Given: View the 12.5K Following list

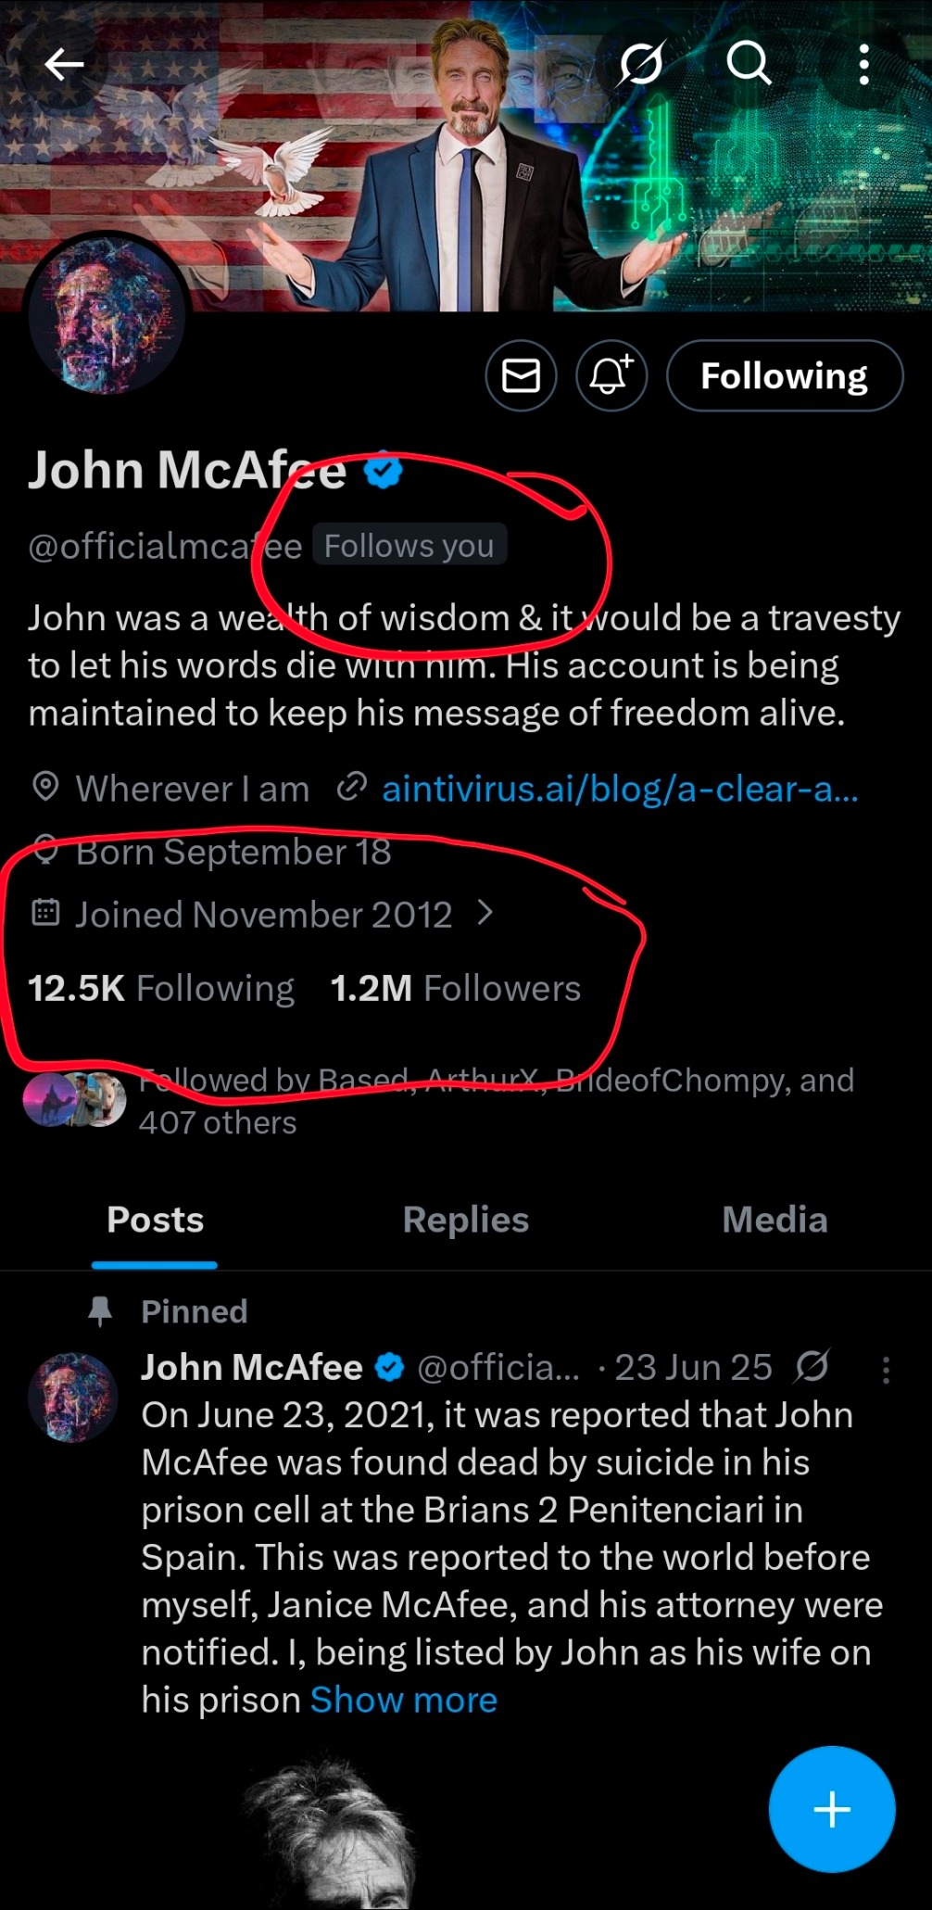Looking at the screenshot, I should click(161, 988).
